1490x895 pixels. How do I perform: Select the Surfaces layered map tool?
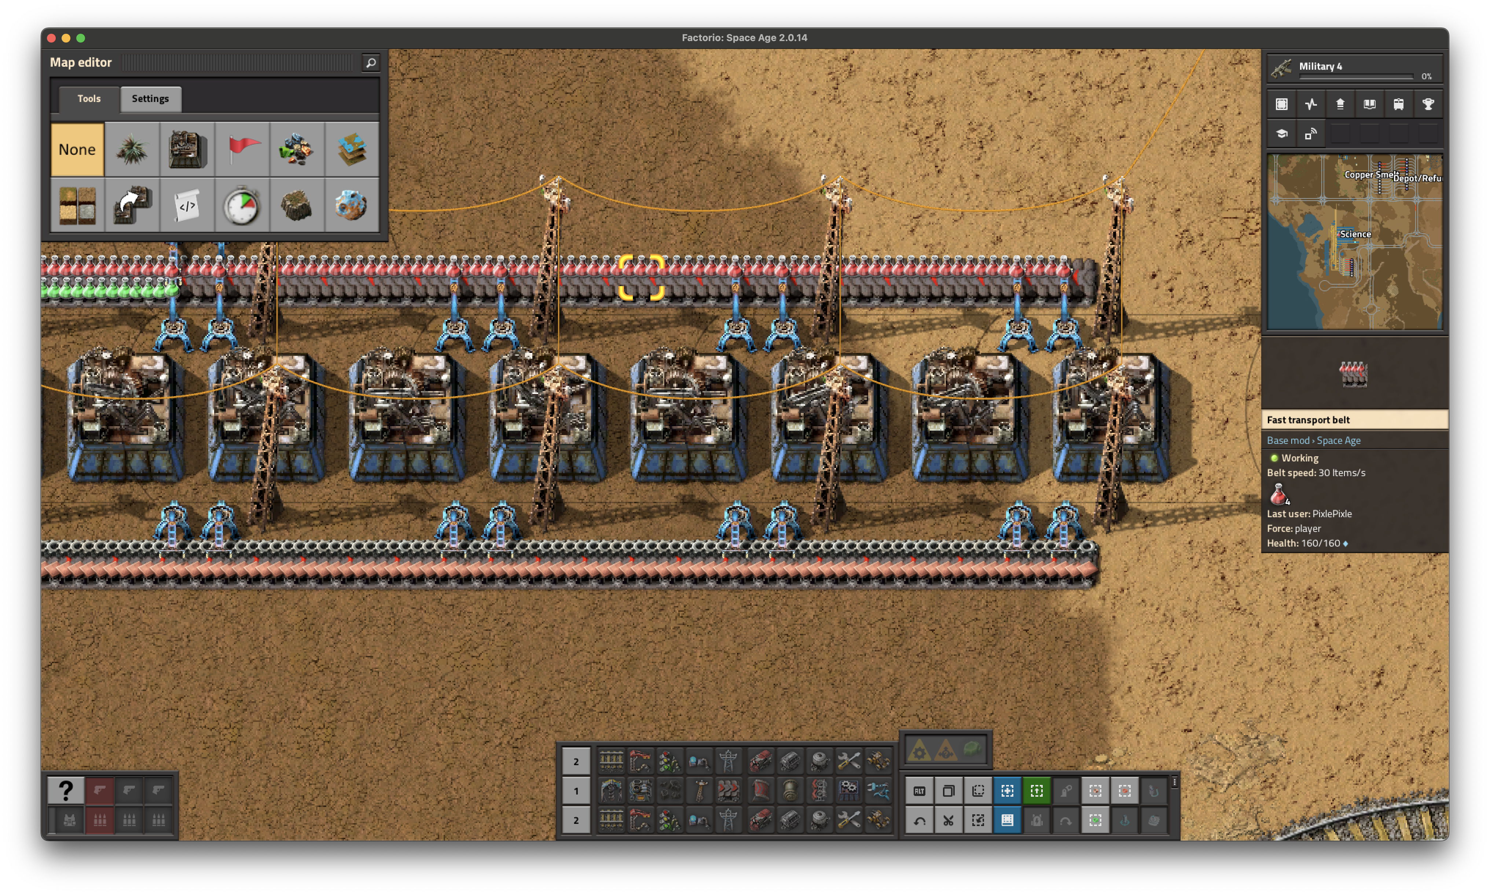point(351,149)
